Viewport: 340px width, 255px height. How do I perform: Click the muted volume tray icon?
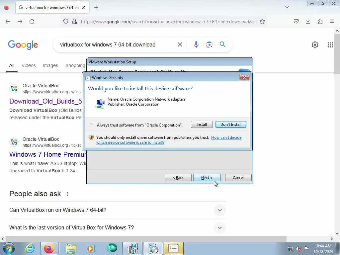[x=298, y=249]
